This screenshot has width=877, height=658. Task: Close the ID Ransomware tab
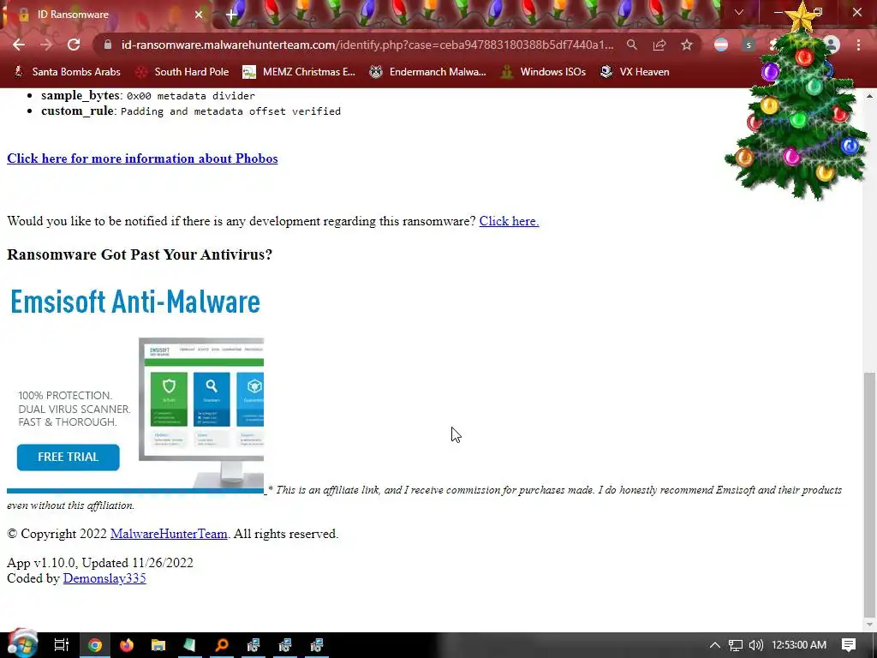199,15
